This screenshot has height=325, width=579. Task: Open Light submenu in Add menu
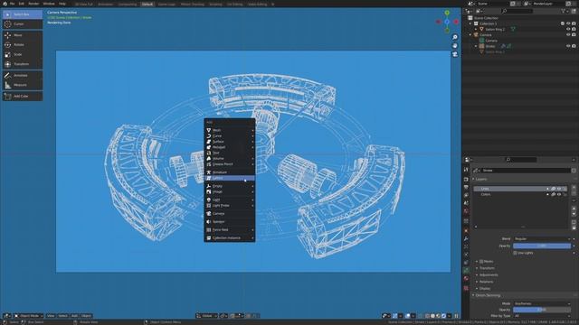coord(230,200)
